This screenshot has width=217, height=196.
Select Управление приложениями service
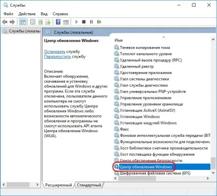[x=145, y=98]
